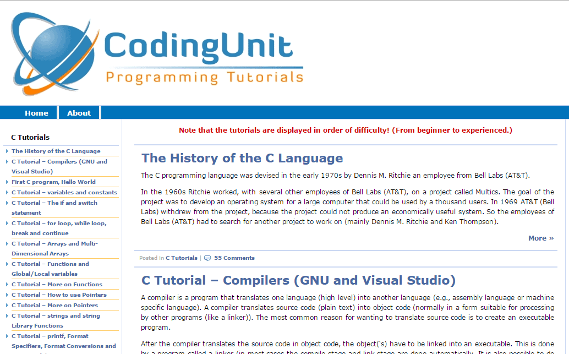Screen dimensions: 569x354
Task: Select sidebar link C Tutorial – More on Pointers
Action: (x=55, y=306)
